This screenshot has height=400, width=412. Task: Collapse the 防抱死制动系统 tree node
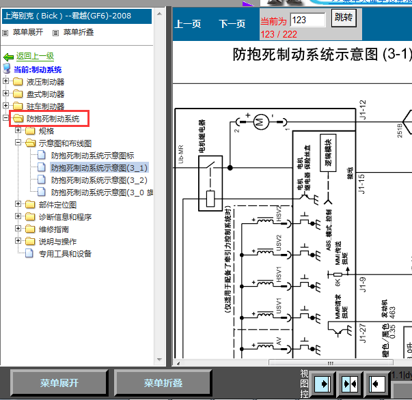pyautogui.click(x=5, y=118)
